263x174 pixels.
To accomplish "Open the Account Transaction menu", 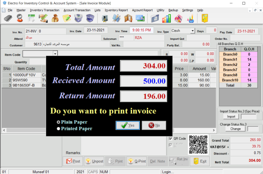I will (x=77, y=10).
